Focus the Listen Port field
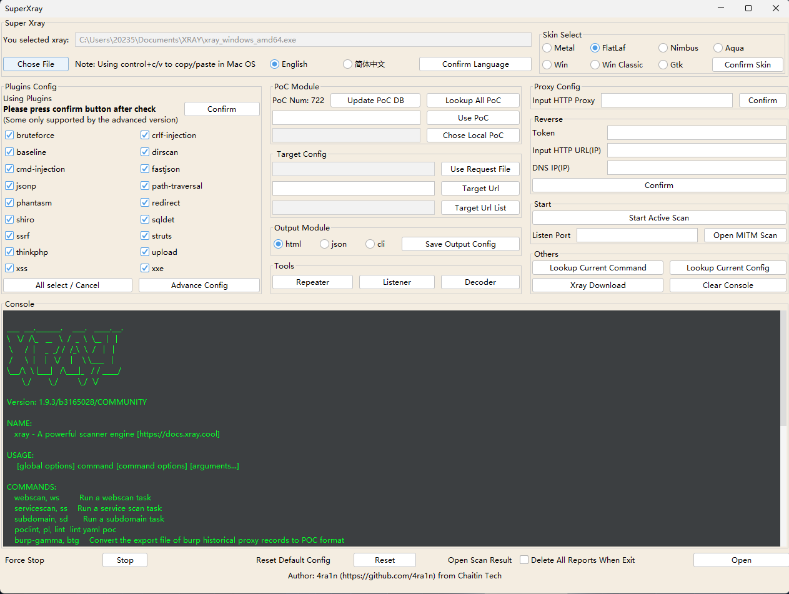Screen dimensions: 789x594 pos(637,235)
